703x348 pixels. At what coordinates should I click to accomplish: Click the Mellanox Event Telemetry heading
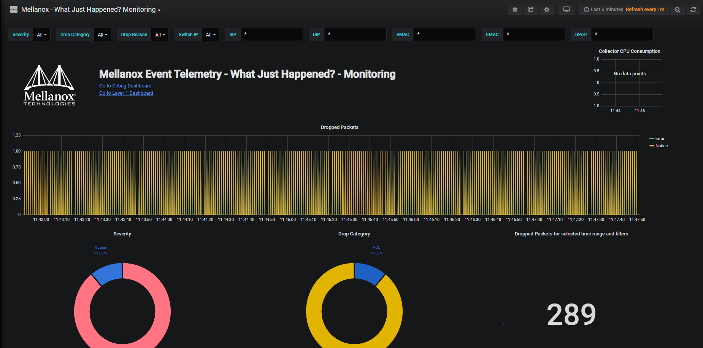[x=248, y=74]
